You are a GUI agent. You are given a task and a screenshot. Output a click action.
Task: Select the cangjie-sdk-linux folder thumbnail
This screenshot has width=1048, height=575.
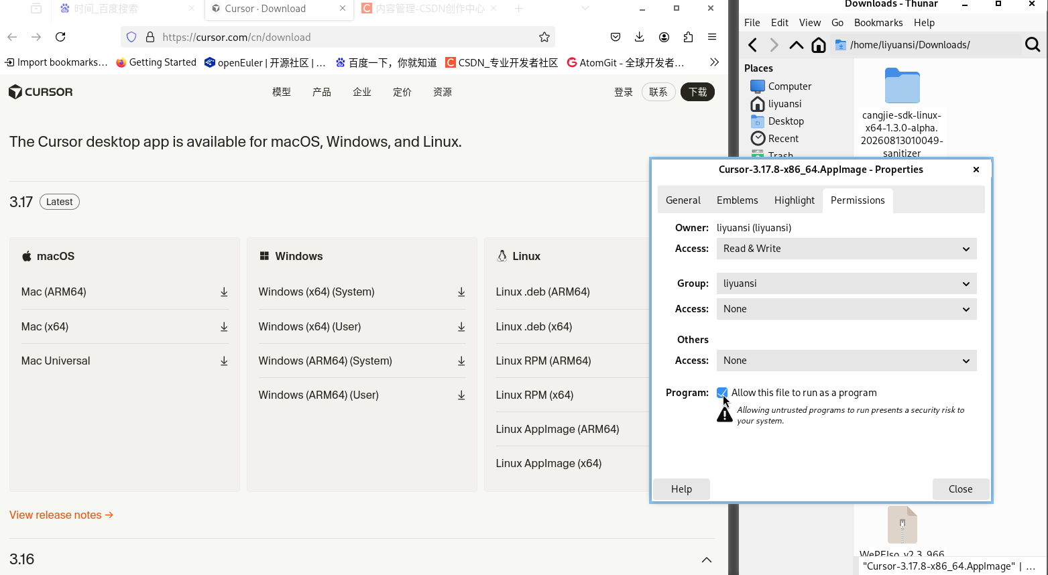pos(902,85)
